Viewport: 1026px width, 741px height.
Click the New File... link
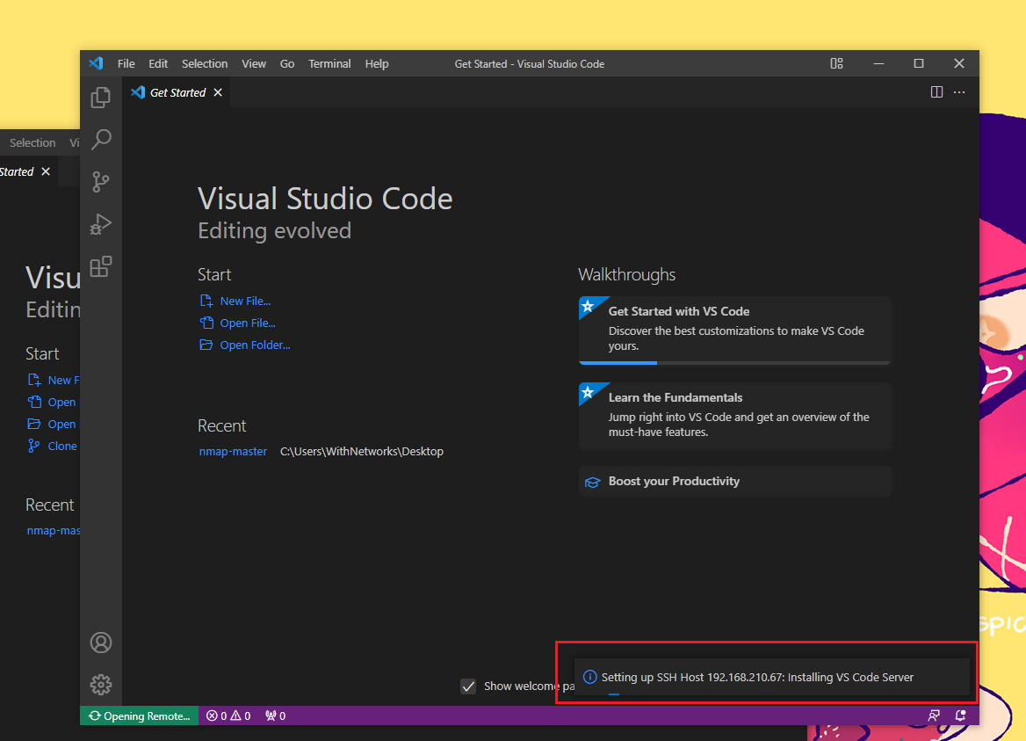point(245,301)
